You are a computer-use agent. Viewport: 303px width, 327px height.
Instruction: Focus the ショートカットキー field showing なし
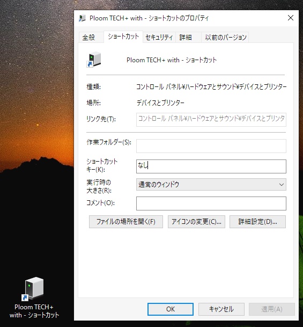tap(211, 166)
